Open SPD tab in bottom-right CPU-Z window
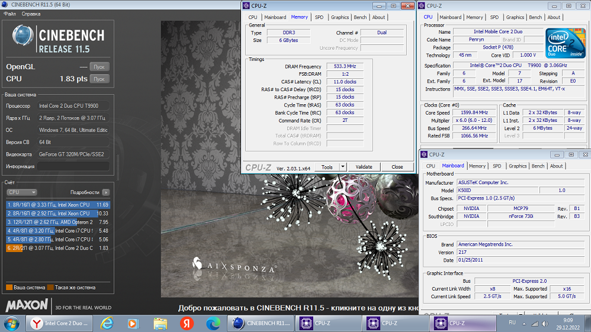The height and width of the screenshot is (332, 591). click(x=497, y=166)
